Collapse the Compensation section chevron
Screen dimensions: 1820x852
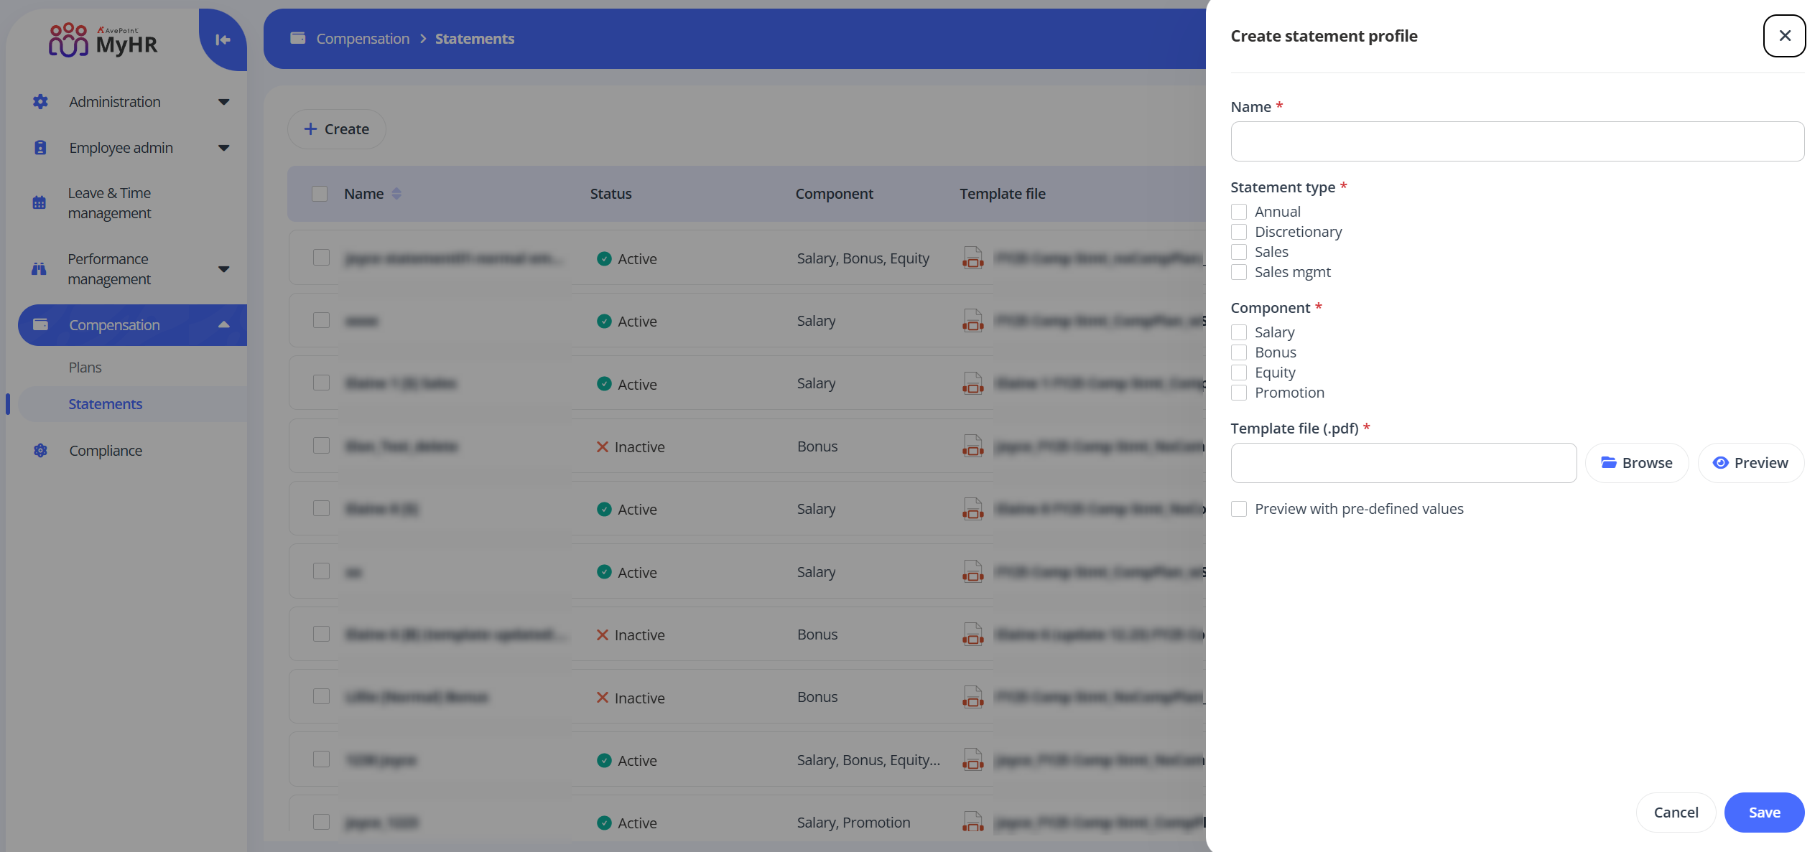pyautogui.click(x=223, y=324)
